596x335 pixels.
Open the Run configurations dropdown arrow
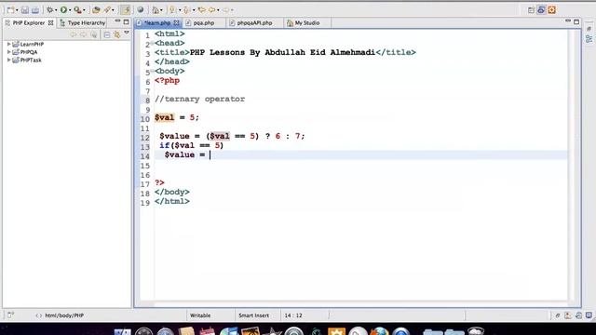coord(70,10)
